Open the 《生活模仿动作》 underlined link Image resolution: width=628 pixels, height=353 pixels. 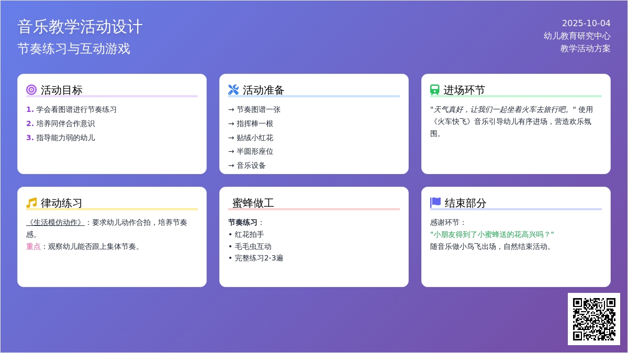click(55, 222)
